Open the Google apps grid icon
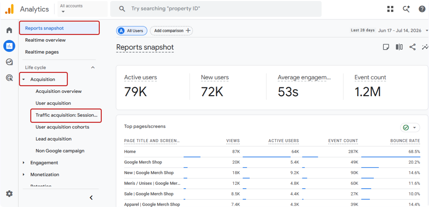Image resolution: width=429 pixels, height=207 pixels. point(390,9)
